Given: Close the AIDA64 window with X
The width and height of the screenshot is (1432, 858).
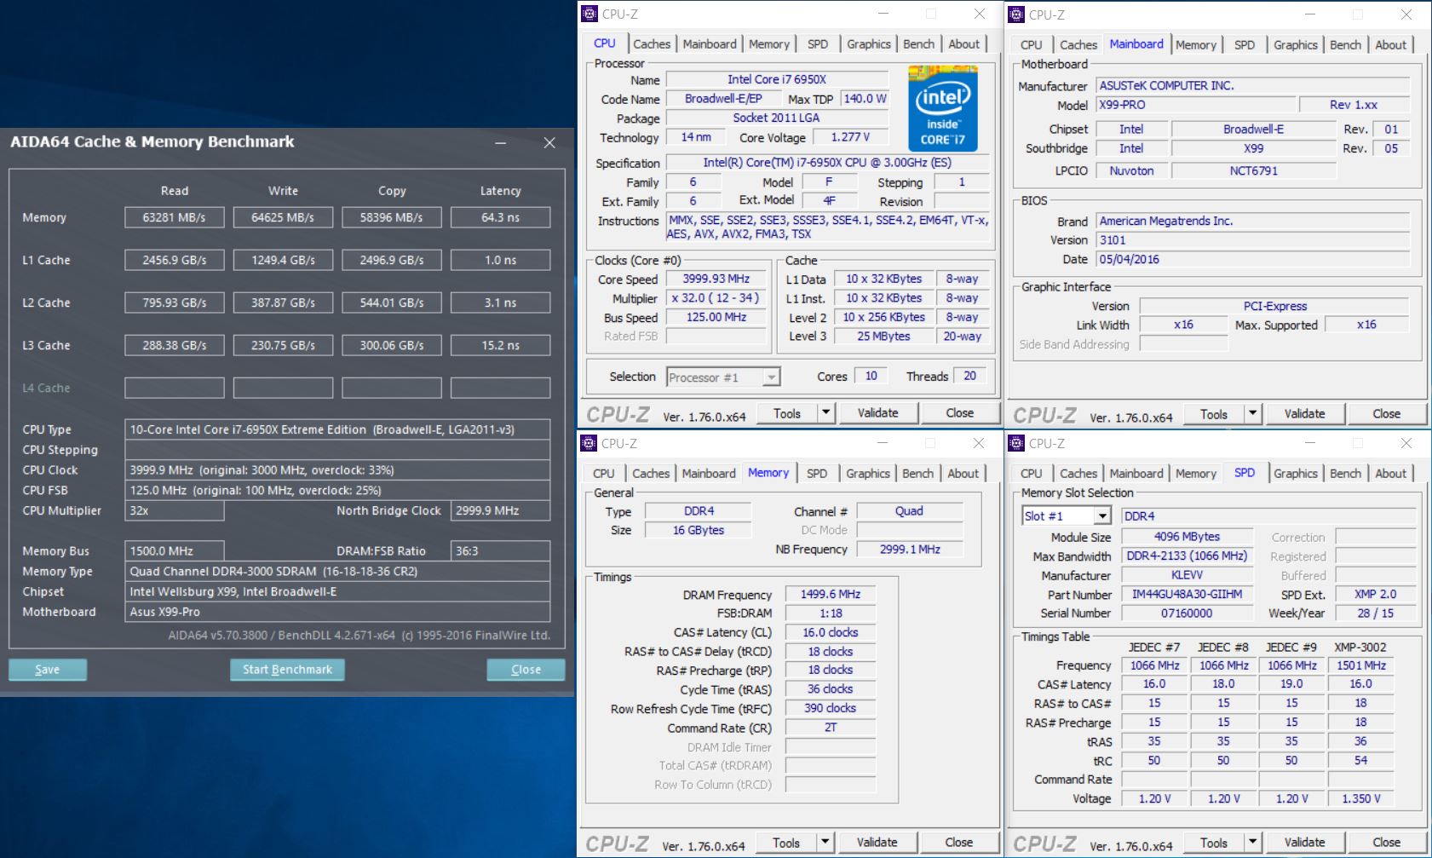Looking at the screenshot, I should coord(549,142).
